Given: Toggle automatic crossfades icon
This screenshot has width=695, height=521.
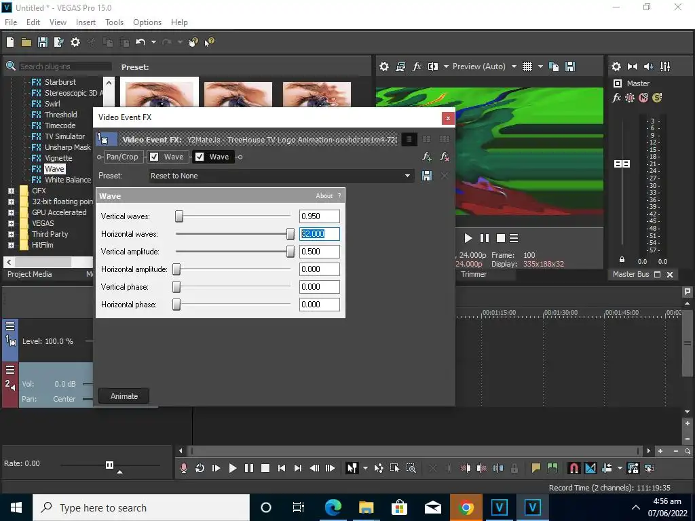Looking at the screenshot, I should (x=590, y=468).
